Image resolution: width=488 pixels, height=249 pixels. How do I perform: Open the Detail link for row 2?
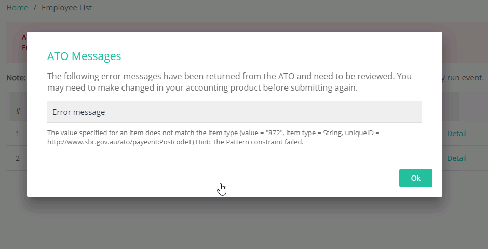(x=456, y=158)
